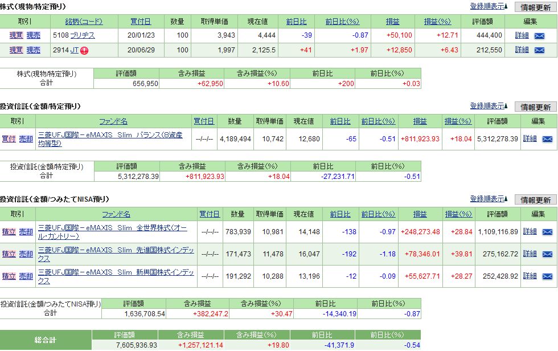Viewport: 558px width, 351px height.
Task: Sort the 特定預り fund table by ファンド名
Action: point(113,121)
